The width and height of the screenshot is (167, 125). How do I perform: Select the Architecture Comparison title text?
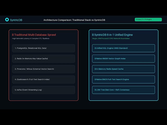pyautogui.click(x=74, y=20)
